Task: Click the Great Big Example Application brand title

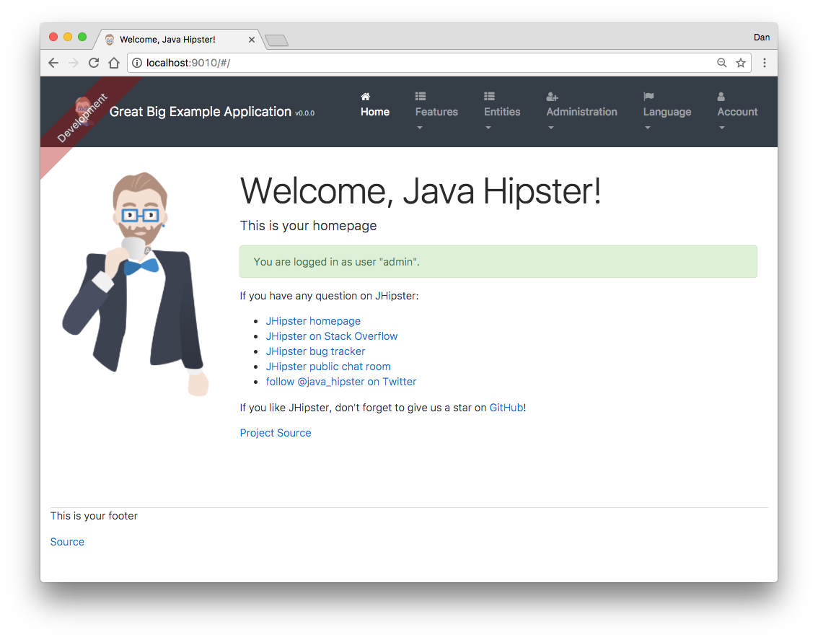Action: click(x=201, y=112)
